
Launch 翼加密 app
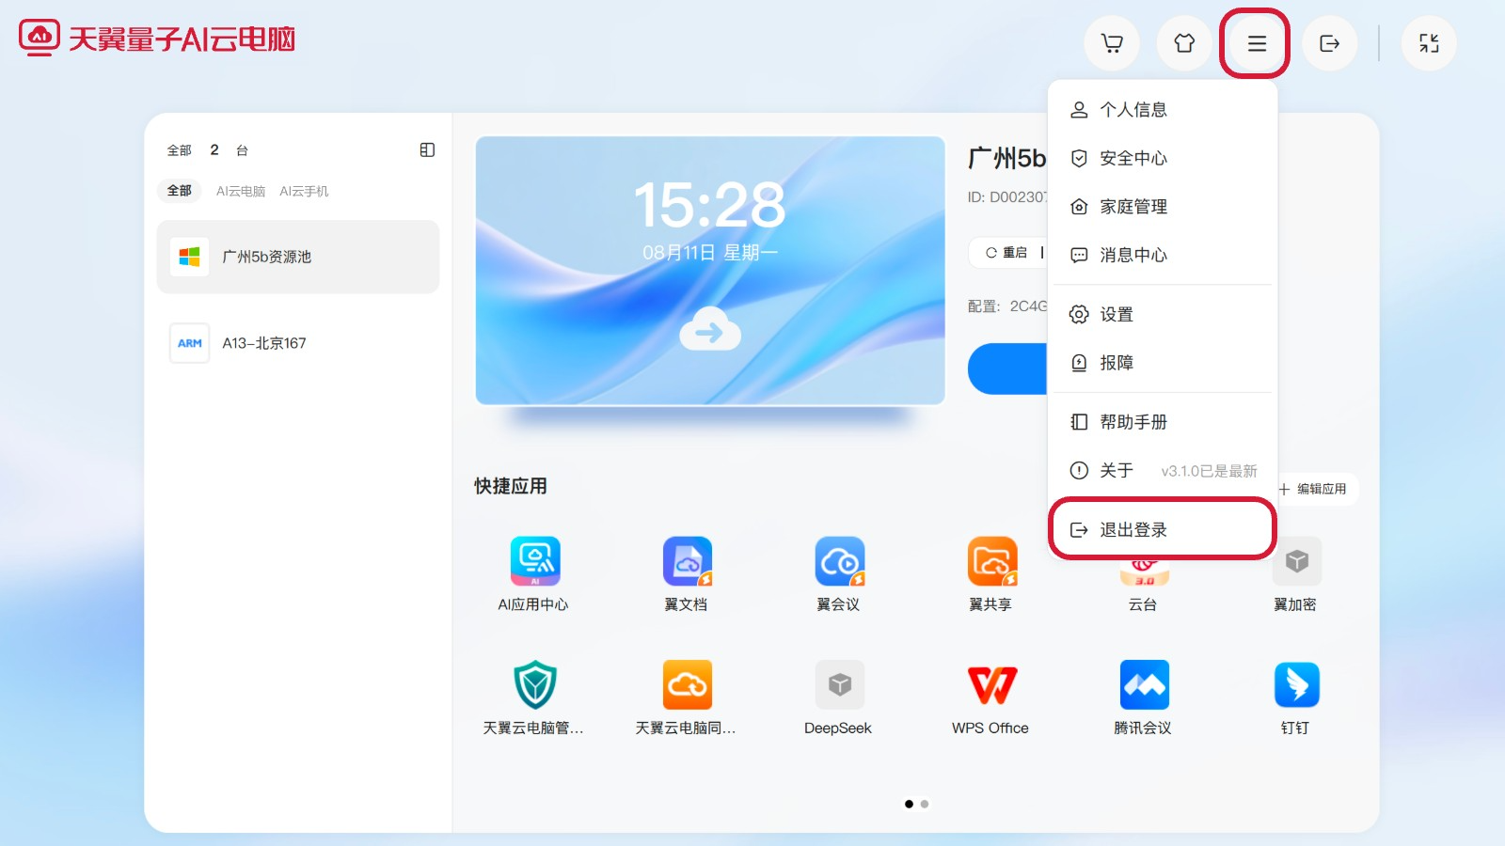coord(1296,573)
